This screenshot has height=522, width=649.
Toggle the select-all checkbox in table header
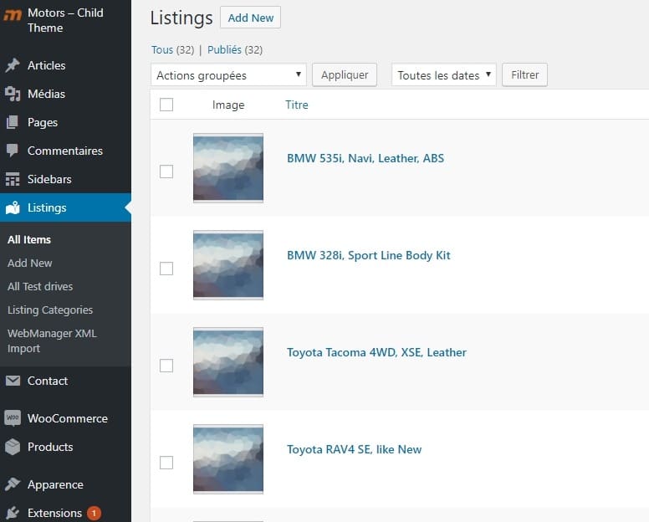(x=166, y=105)
